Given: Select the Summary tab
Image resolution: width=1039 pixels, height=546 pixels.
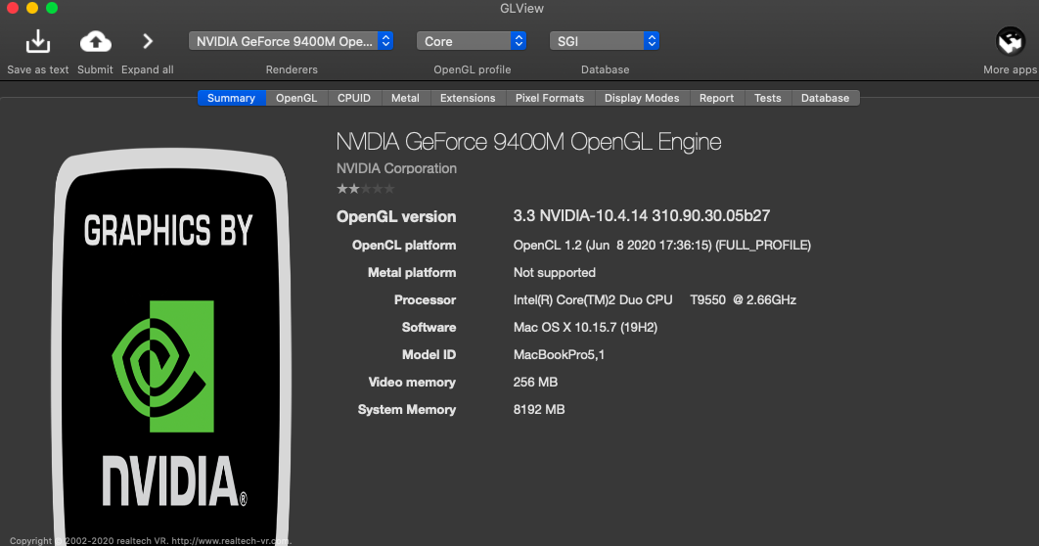Looking at the screenshot, I should tap(231, 98).
